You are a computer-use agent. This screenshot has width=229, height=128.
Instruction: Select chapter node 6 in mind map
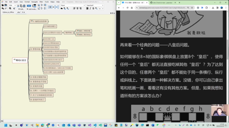[42, 91]
